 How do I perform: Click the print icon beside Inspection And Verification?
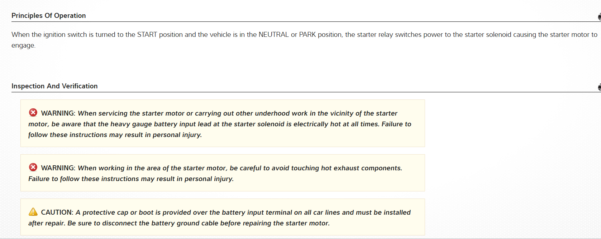click(599, 87)
